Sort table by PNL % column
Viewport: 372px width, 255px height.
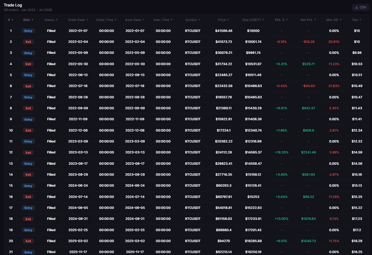281,20
